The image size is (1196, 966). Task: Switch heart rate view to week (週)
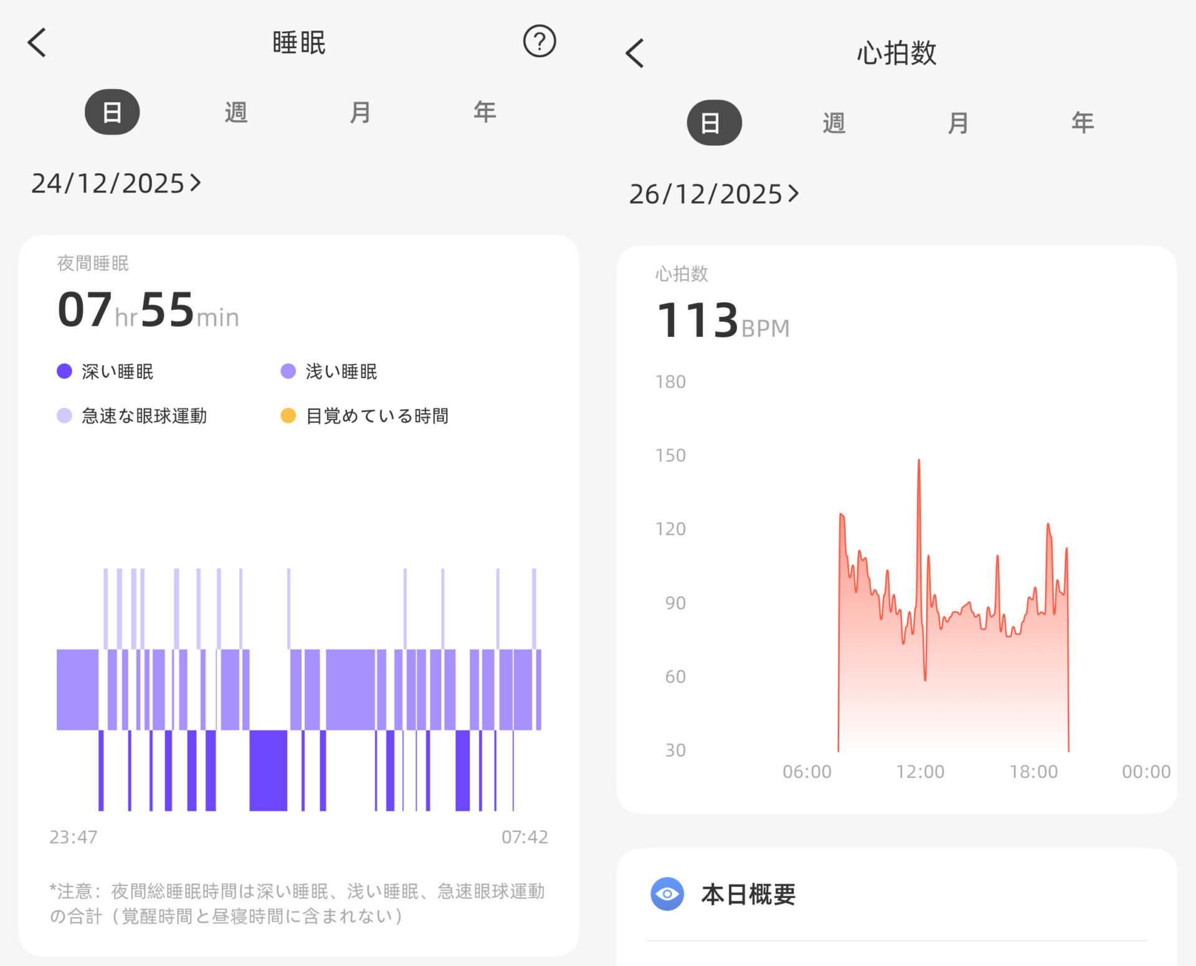pyautogui.click(x=833, y=123)
